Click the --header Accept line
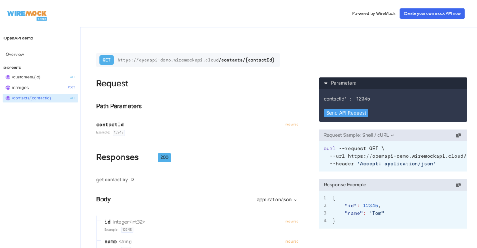477x248 pixels. (383, 164)
